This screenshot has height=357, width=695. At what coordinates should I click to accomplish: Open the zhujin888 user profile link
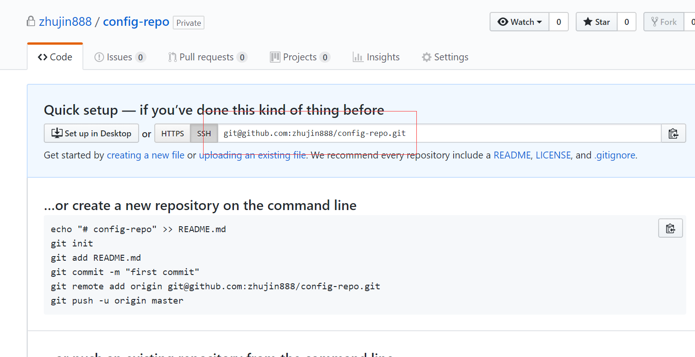65,22
